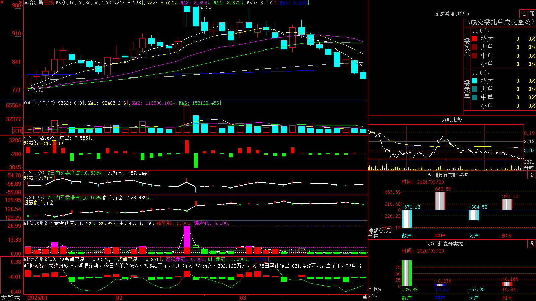Screen dimensions: 536x301
Task: Click dark red 大单 swatch under 委买单
Action: pyautogui.click(x=474, y=47)
